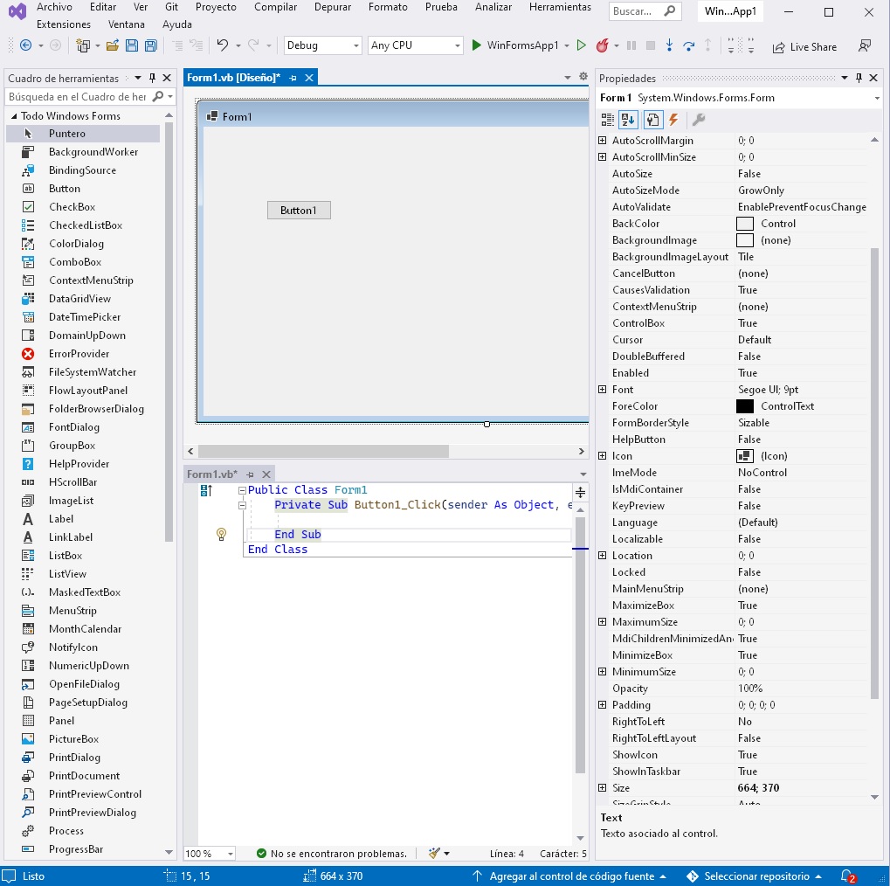Viewport: 890px width, 886px height.
Task: Click the feedback icon beside Live Share
Action: [x=865, y=46]
